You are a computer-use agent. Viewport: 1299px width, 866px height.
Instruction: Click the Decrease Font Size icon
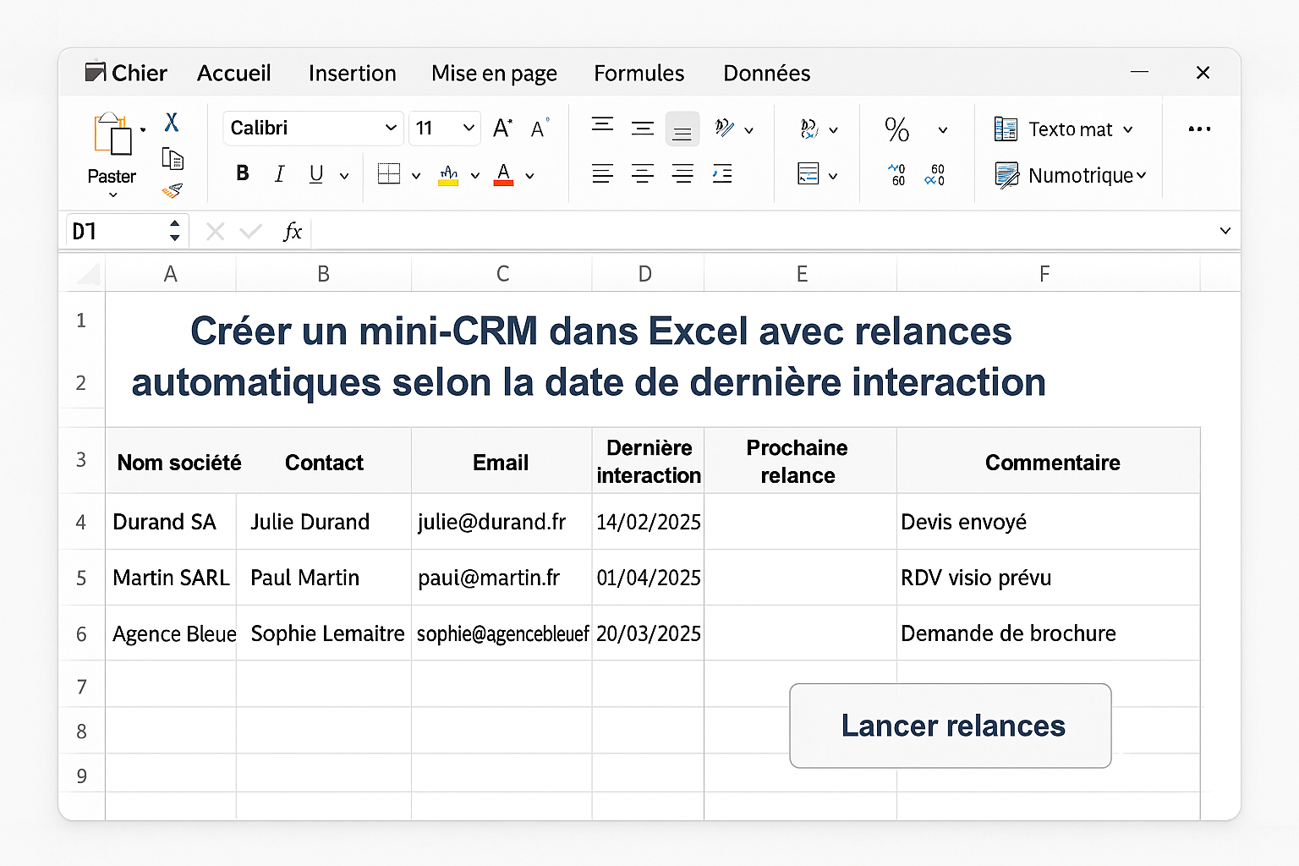[x=539, y=129]
